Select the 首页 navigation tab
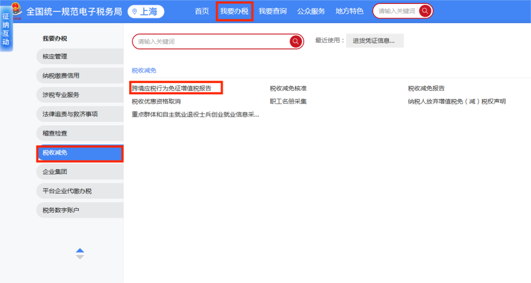Image resolution: width=531 pixels, height=283 pixels. (202, 11)
